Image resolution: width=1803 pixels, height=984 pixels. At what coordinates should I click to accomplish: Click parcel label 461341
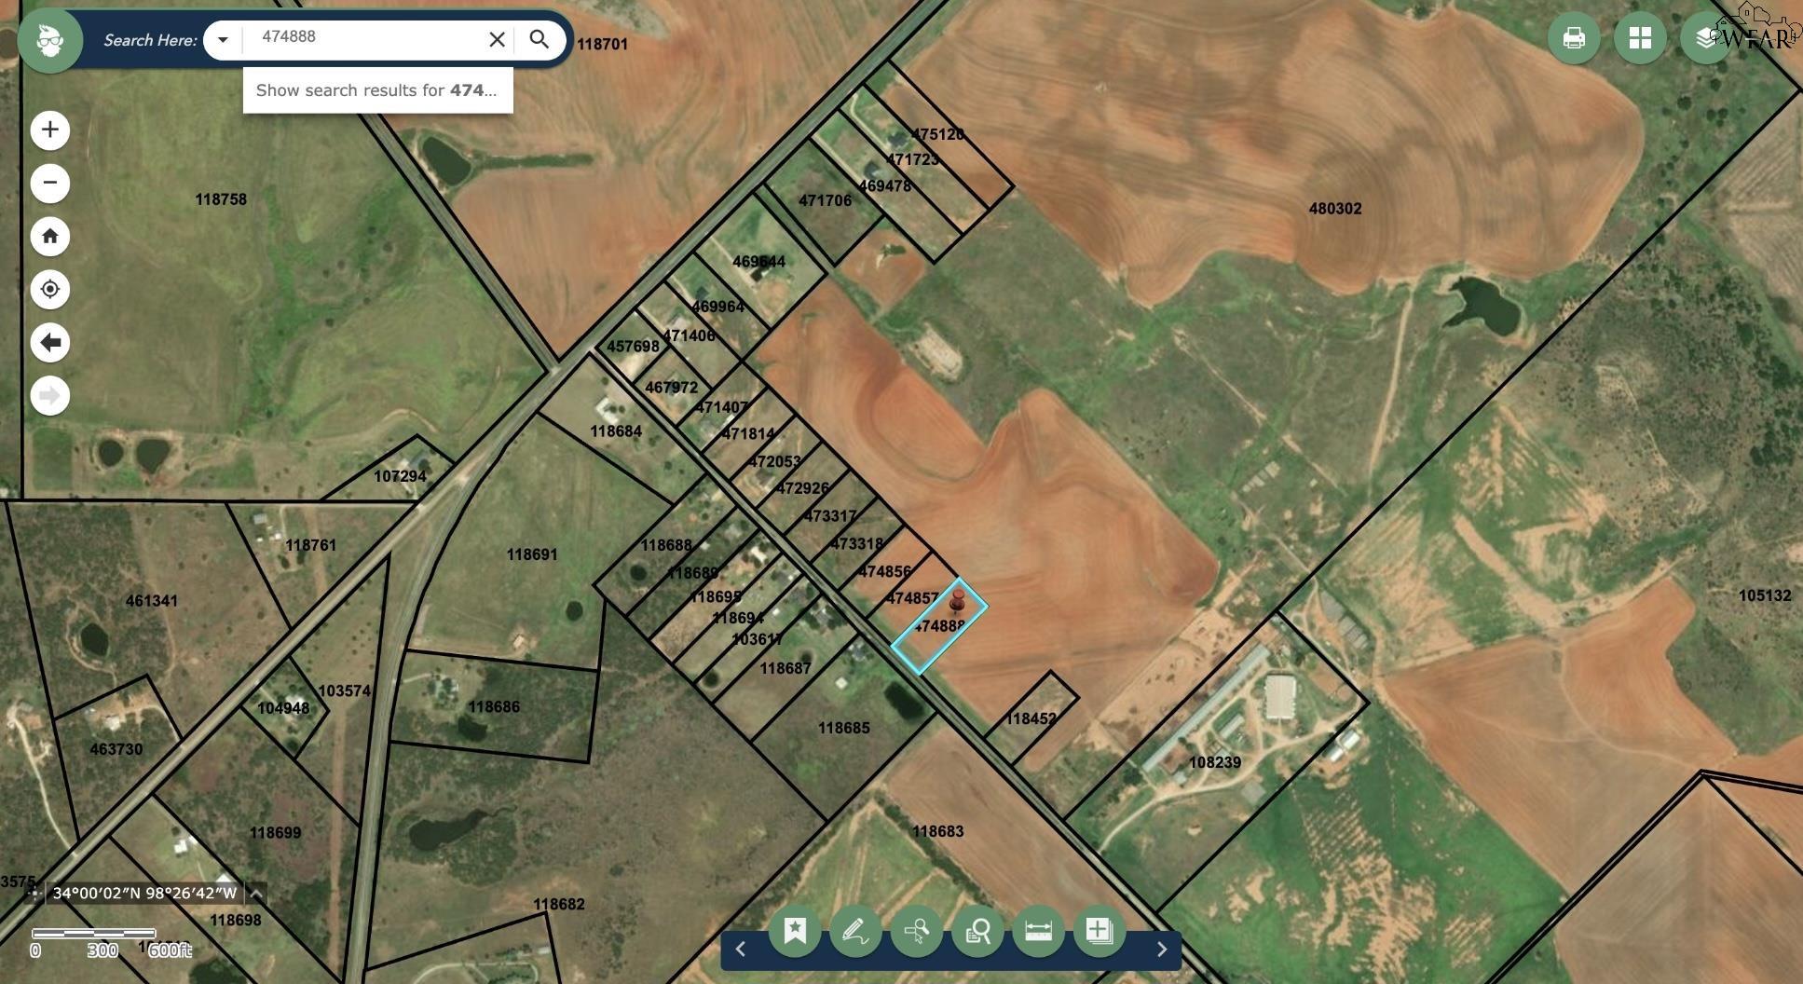click(152, 601)
